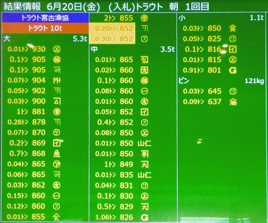Select the 弘 mark beside 0.01トン 865
The height and width of the screenshot is (223, 268).
[144, 60]
